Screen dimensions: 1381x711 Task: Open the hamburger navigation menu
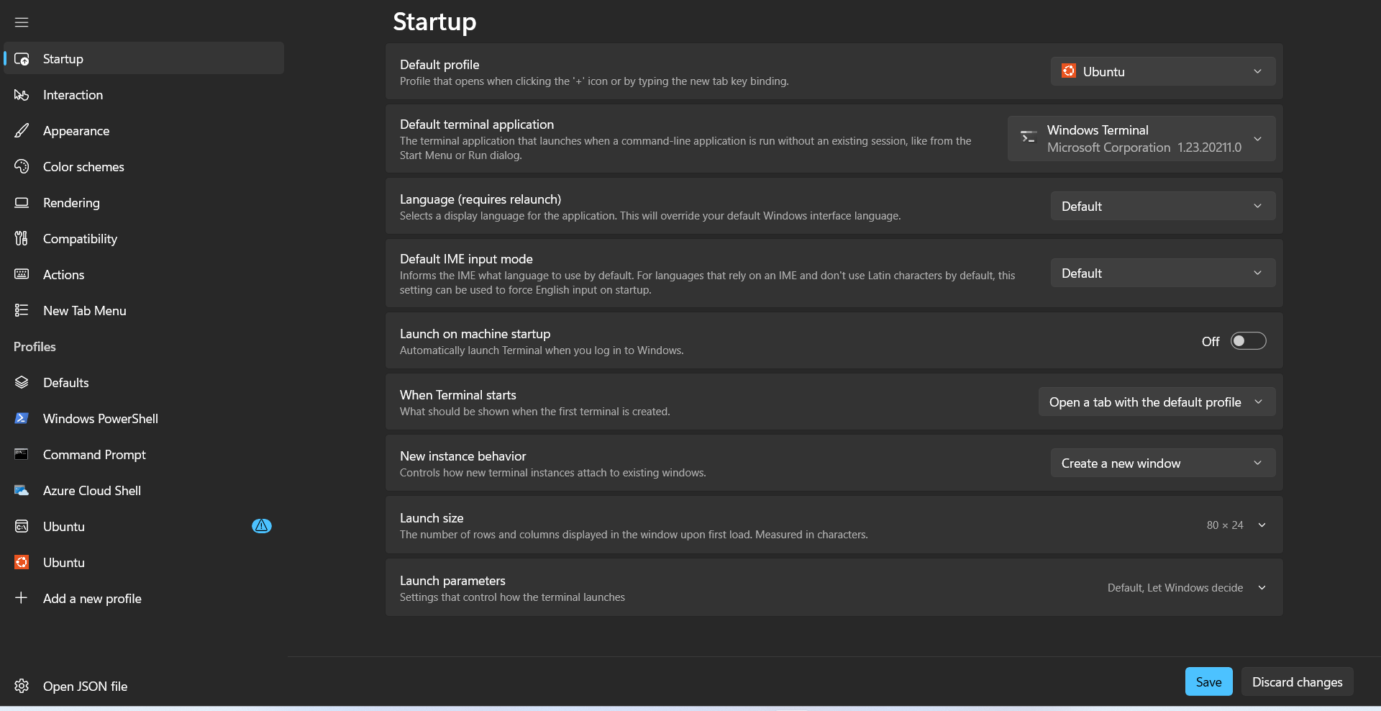tap(22, 22)
